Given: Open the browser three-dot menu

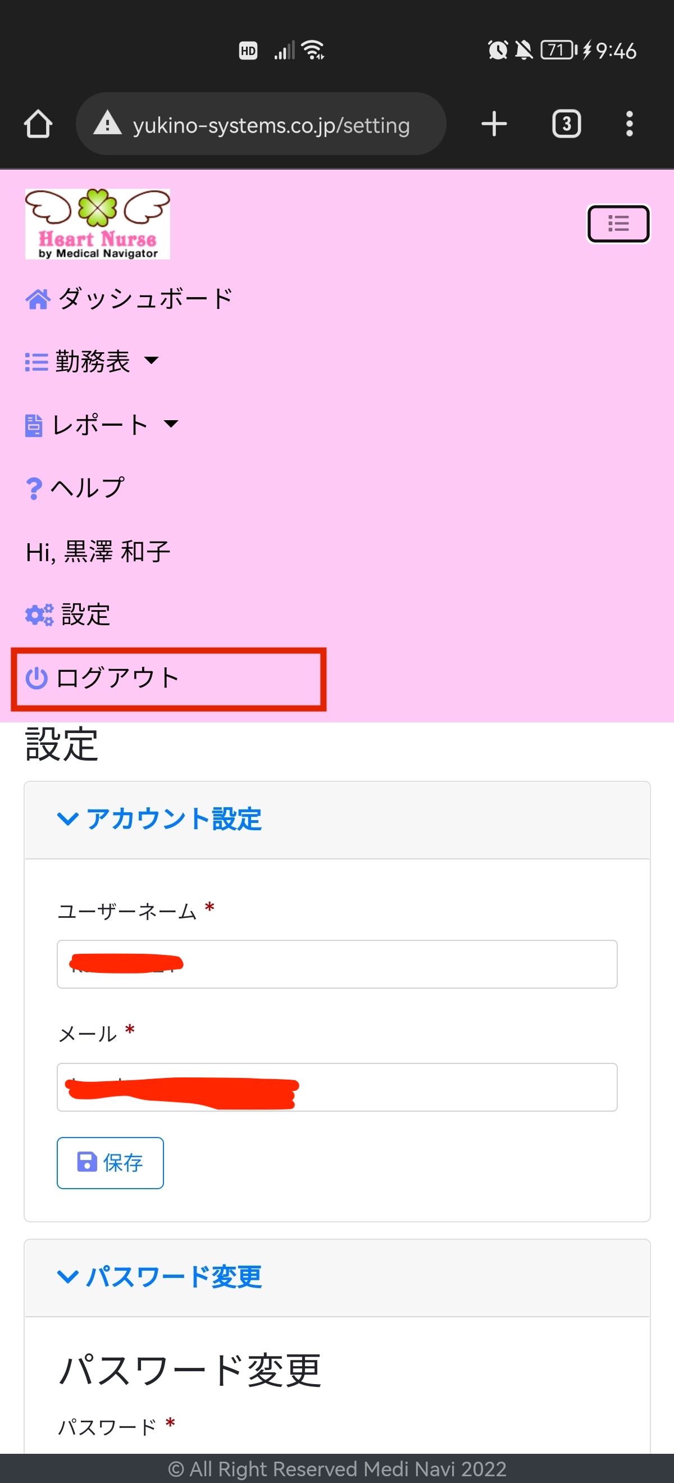Looking at the screenshot, I should tap(629, 124).
